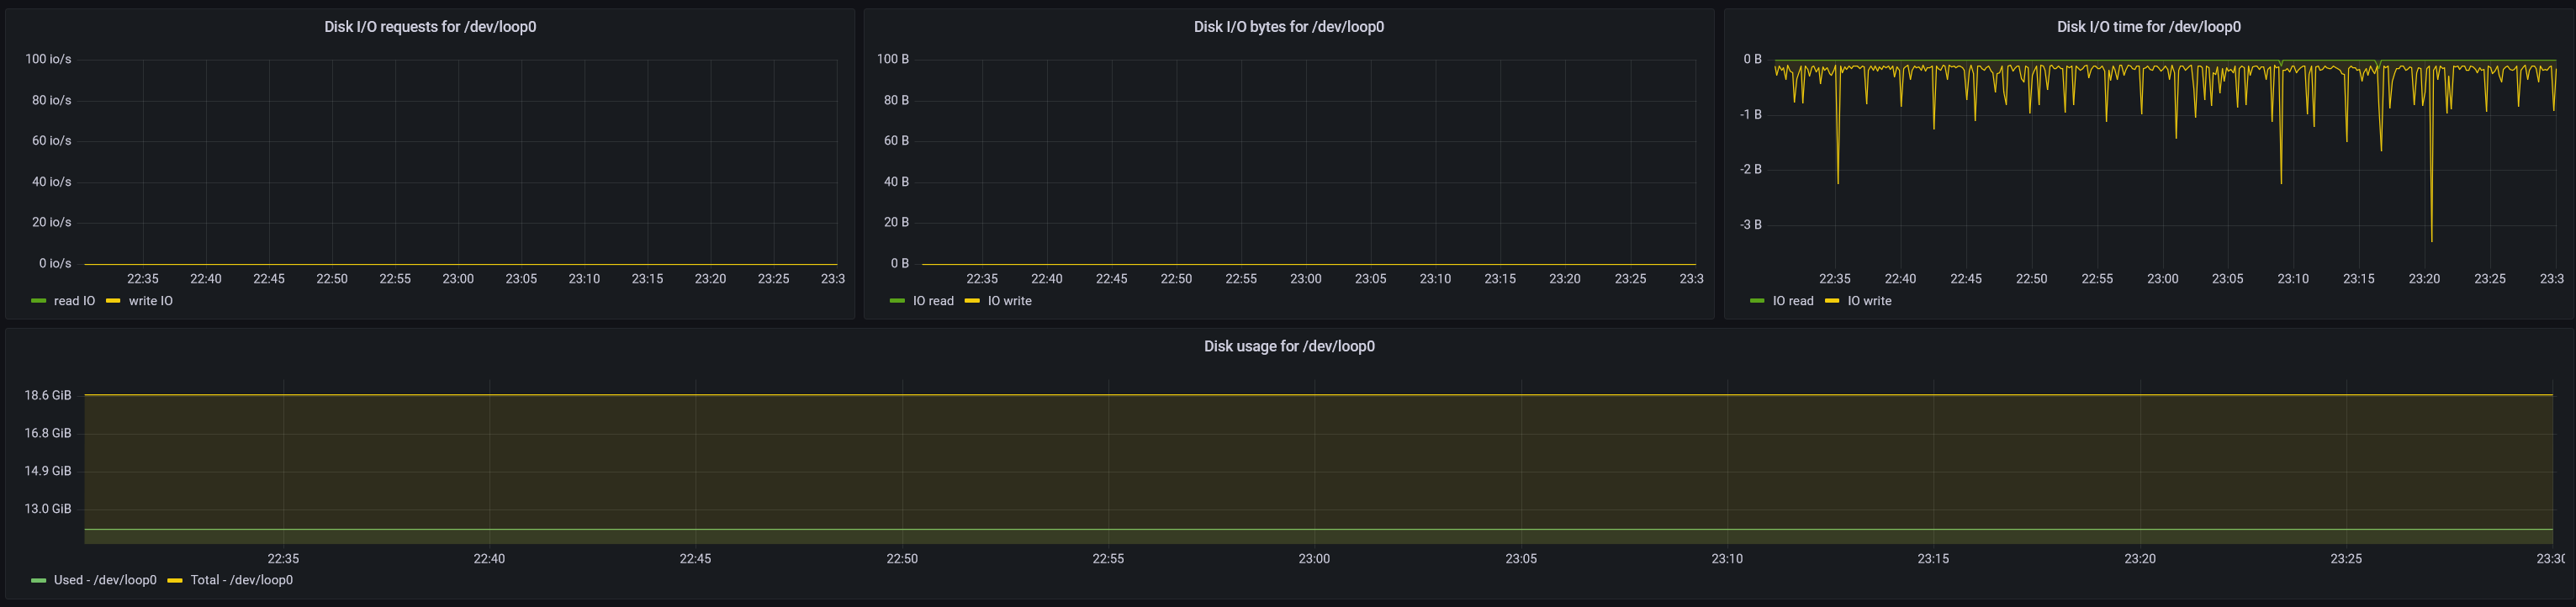The height and width of the screenshot is (607, 2576).
Task: Click the 60 io/s axis label
Action: coord(51,141)
